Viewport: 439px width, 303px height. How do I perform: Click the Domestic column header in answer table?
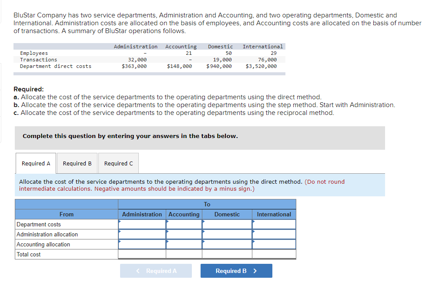(x=227, y=214)
